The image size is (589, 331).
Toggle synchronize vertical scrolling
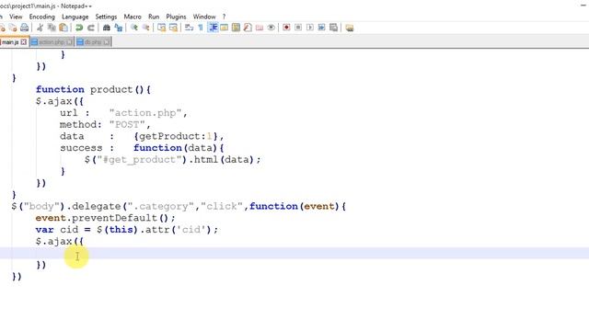click(x=162, y=28)
